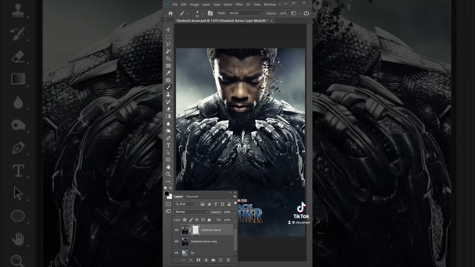
Task: Select the History Brush tool
Action: pos(168,102)
